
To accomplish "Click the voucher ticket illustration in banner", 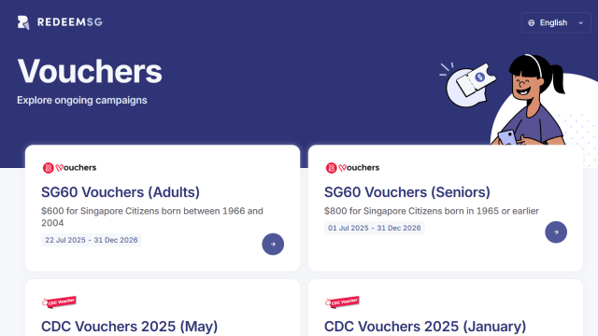I will (470, 85).
